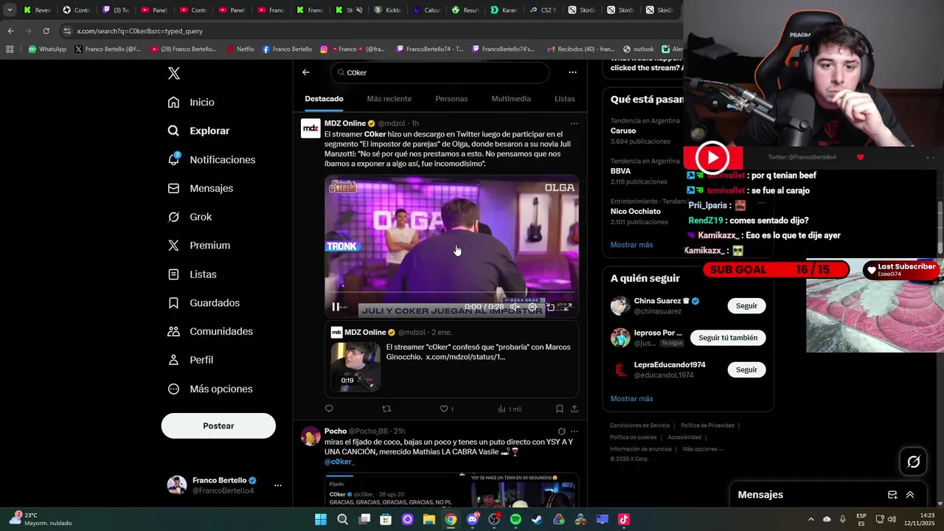Follow China Suarez
Screen dimensions: 944x531
(x=746, y=305)
